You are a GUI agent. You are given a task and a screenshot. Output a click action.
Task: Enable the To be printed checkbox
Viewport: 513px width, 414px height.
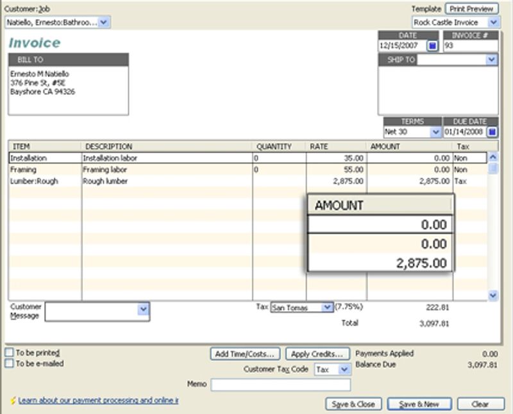tap(9, 352)
